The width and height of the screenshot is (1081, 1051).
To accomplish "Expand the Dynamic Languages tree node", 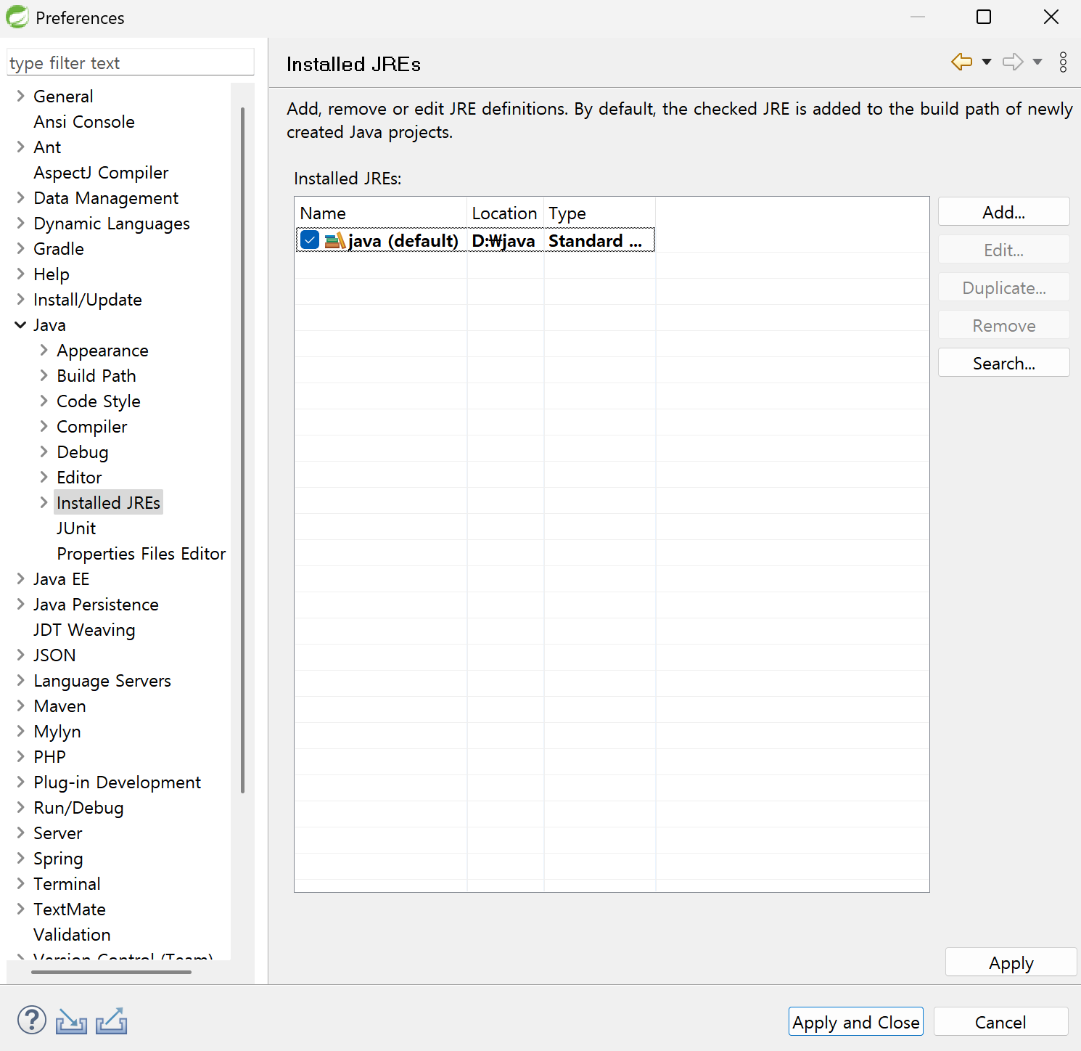I will pyautogui.click(x=20, y=223).
